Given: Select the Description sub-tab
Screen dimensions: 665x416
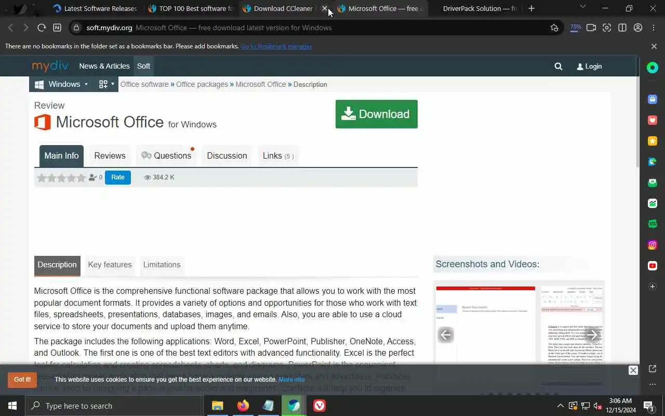Looking at the screenshot, I should (x=57, y=265).
